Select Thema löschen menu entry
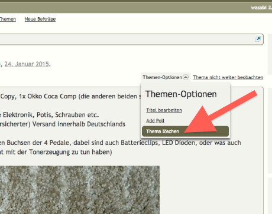272x214 pixels. click(x=185, y=131)
